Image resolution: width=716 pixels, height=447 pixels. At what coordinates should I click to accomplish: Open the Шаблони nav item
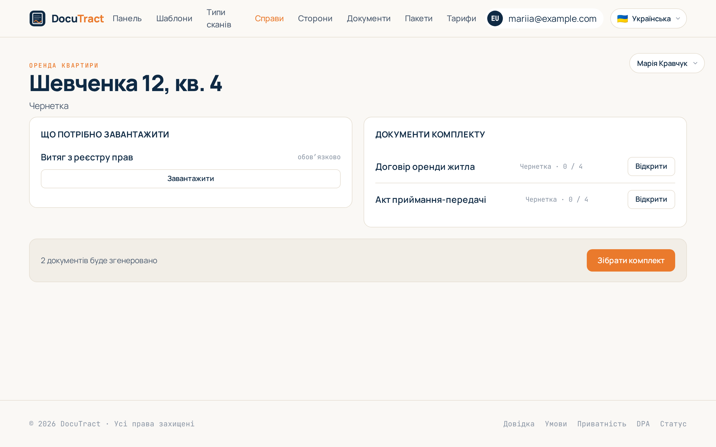point(174,18)
